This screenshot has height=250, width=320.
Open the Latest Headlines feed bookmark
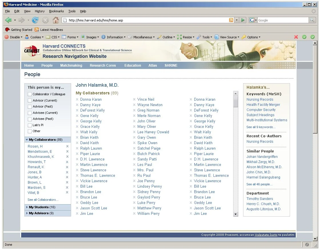(49, 30)
